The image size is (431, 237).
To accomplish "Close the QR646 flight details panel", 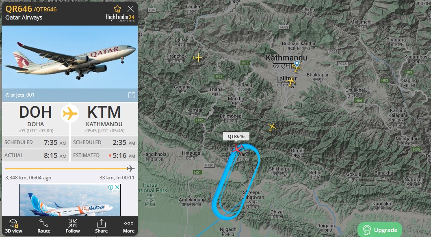I will pos(130,9).
